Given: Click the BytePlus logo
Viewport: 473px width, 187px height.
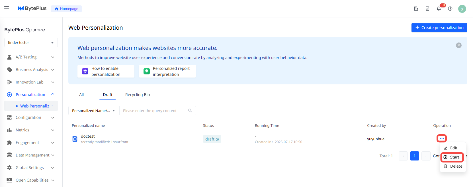Looking at the screenshot, I should click(32, 9).
